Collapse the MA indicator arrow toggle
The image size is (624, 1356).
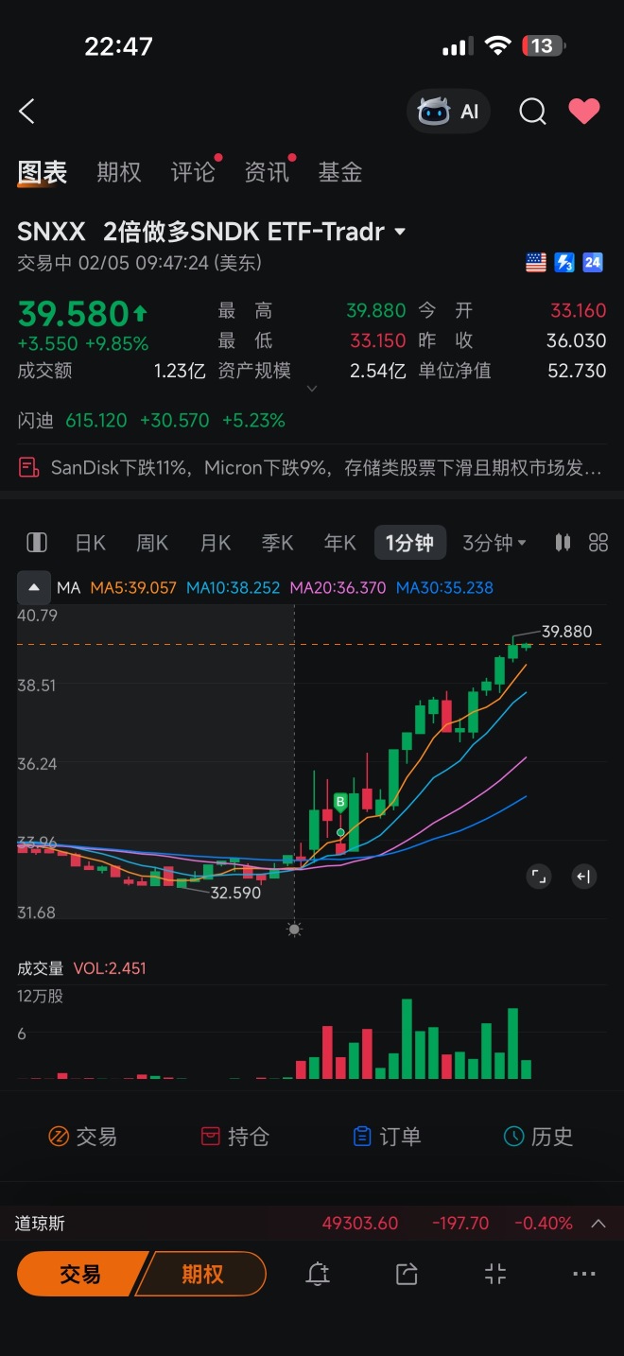[34, 588]
